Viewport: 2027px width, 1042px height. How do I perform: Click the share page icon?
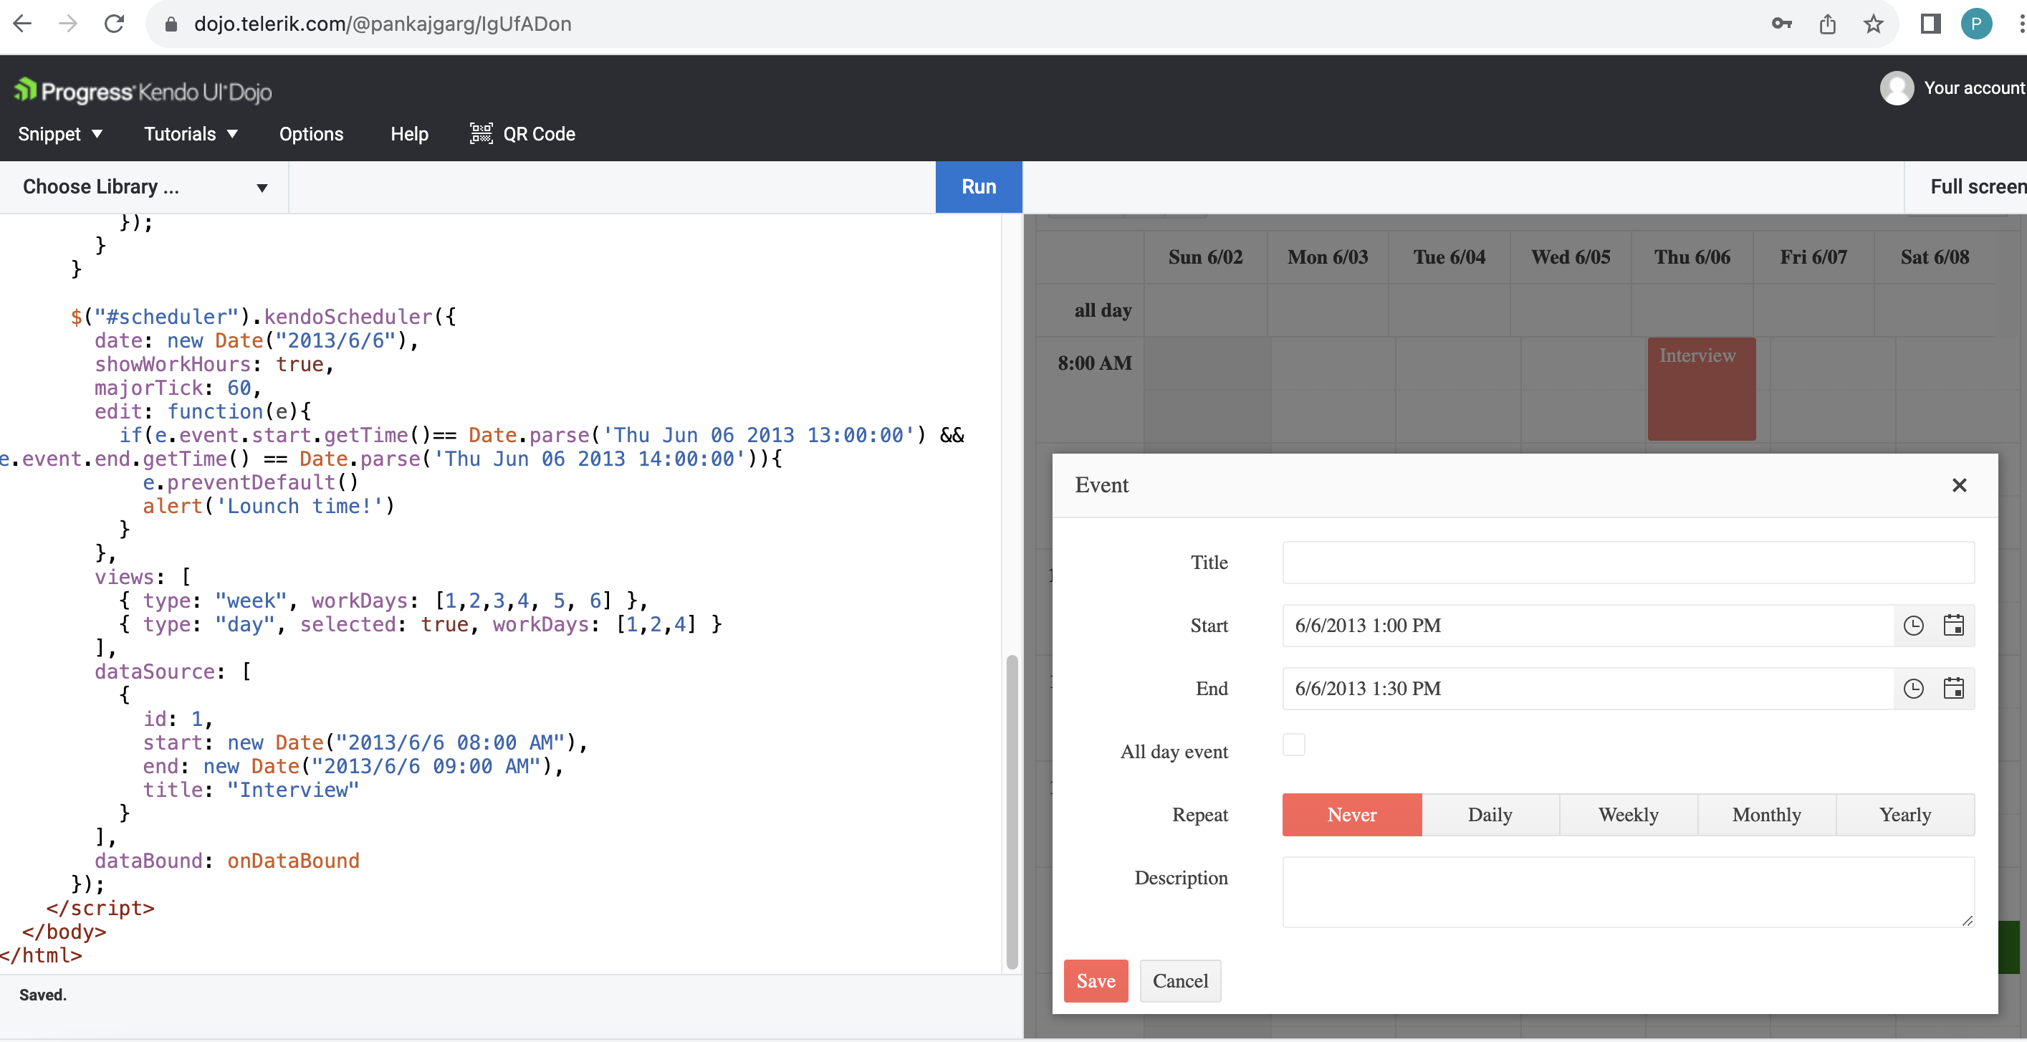click(x=1827, y=24)
